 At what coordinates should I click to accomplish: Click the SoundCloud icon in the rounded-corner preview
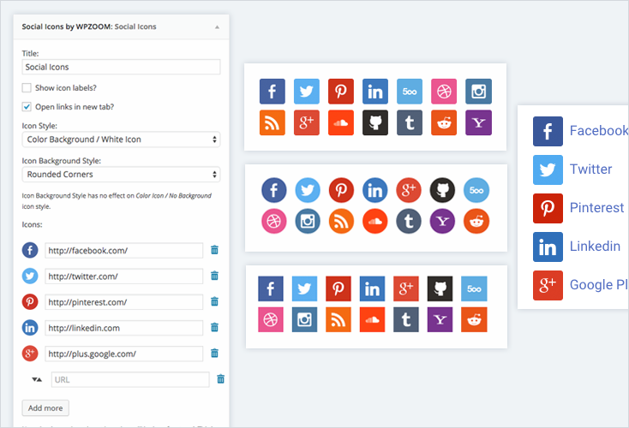341,122
